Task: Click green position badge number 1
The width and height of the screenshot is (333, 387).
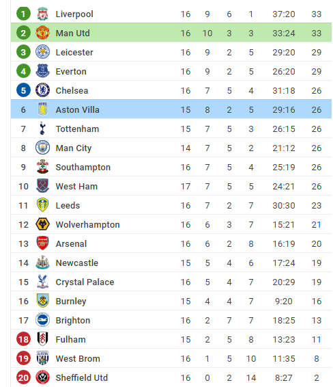Action: click(23, 14)
